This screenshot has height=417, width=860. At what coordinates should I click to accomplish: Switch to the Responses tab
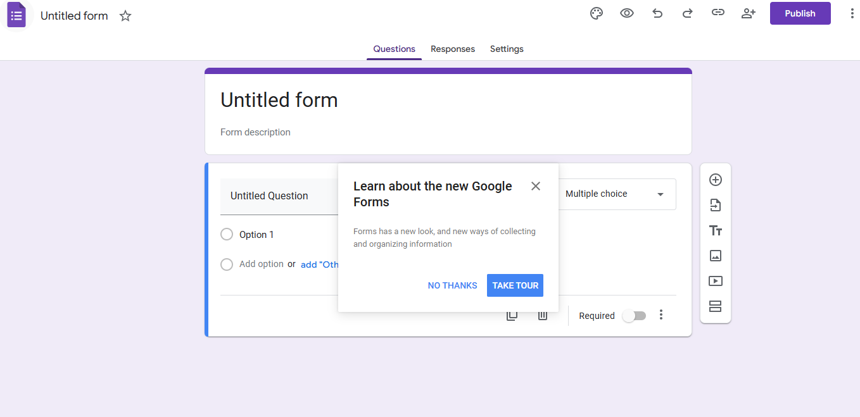point(453,49)
